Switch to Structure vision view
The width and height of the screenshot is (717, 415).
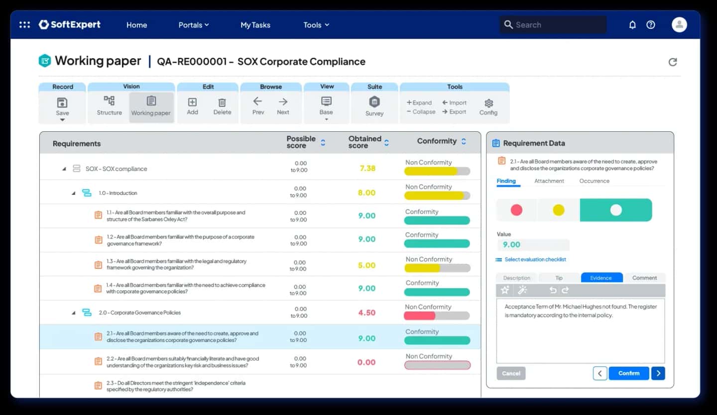[109, 106]
